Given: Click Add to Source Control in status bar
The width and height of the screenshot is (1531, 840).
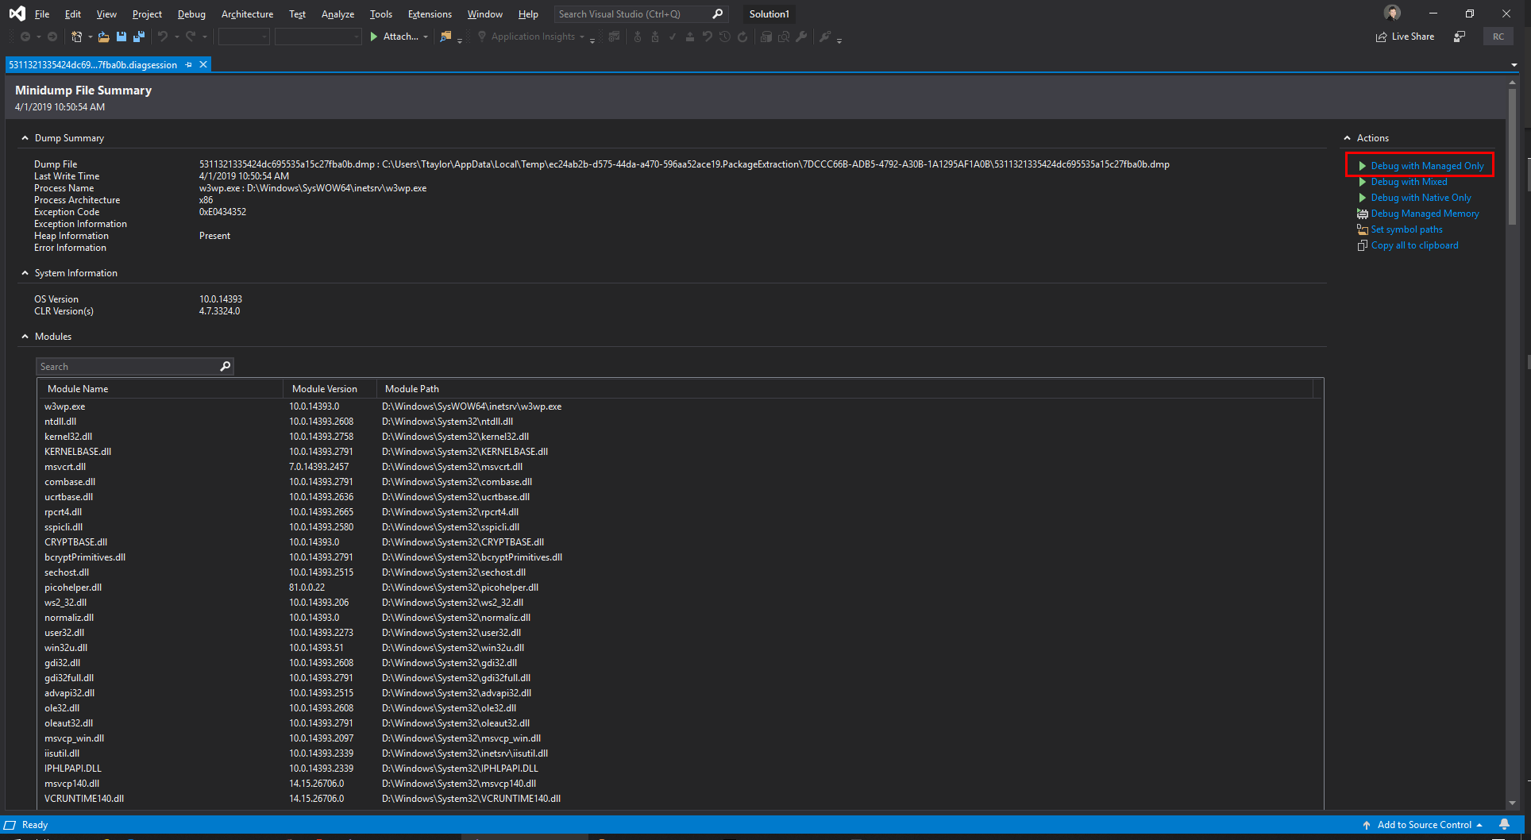Looking at the screenshot, I should [1424, 825].
